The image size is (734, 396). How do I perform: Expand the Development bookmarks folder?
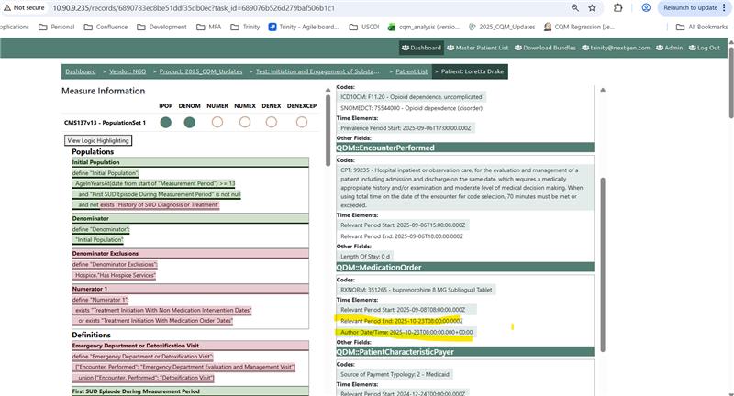point(161,27)
